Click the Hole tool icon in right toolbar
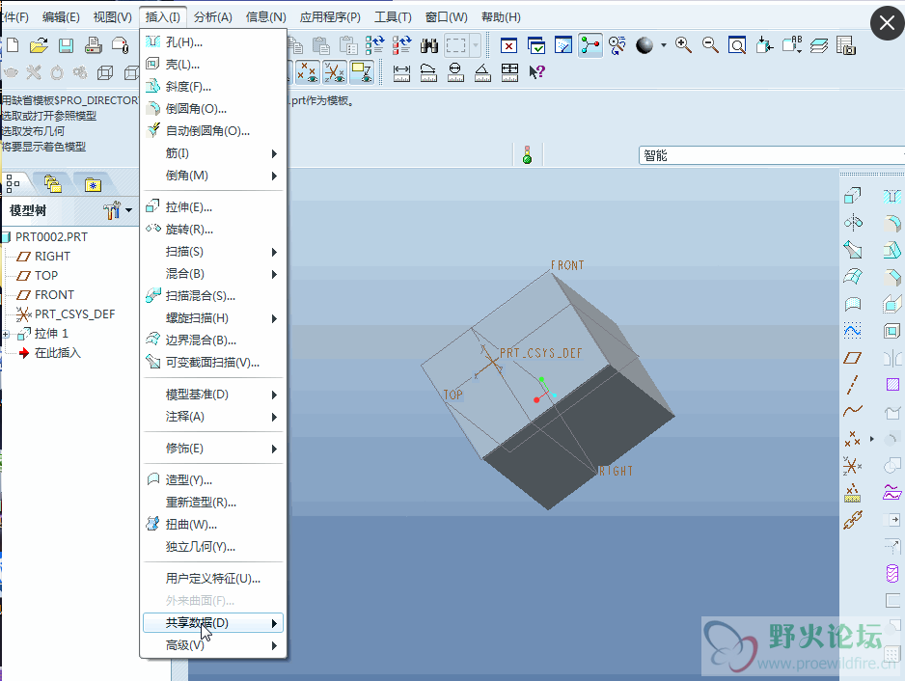Viewport: 905px width, 681px height. [892, 196]
